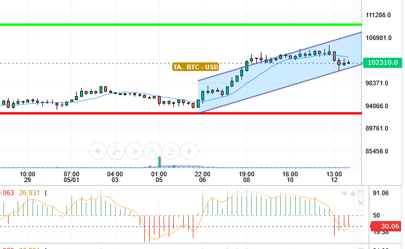Image resolution: width=405 pixels, height=249 pixels.
Task: Click time axis label 22:00 06
Action: (x=202, y=177)
